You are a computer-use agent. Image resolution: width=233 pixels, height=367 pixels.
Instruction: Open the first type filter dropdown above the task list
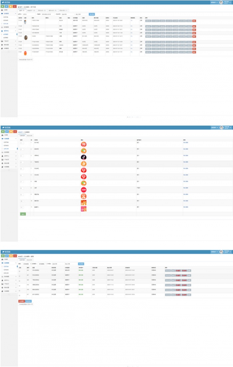pos(27,264)
